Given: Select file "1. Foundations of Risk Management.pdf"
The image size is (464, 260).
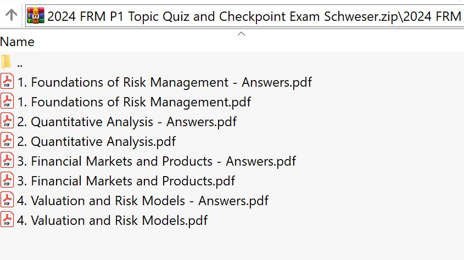Looking at the screenshot, I should (134, 101).
